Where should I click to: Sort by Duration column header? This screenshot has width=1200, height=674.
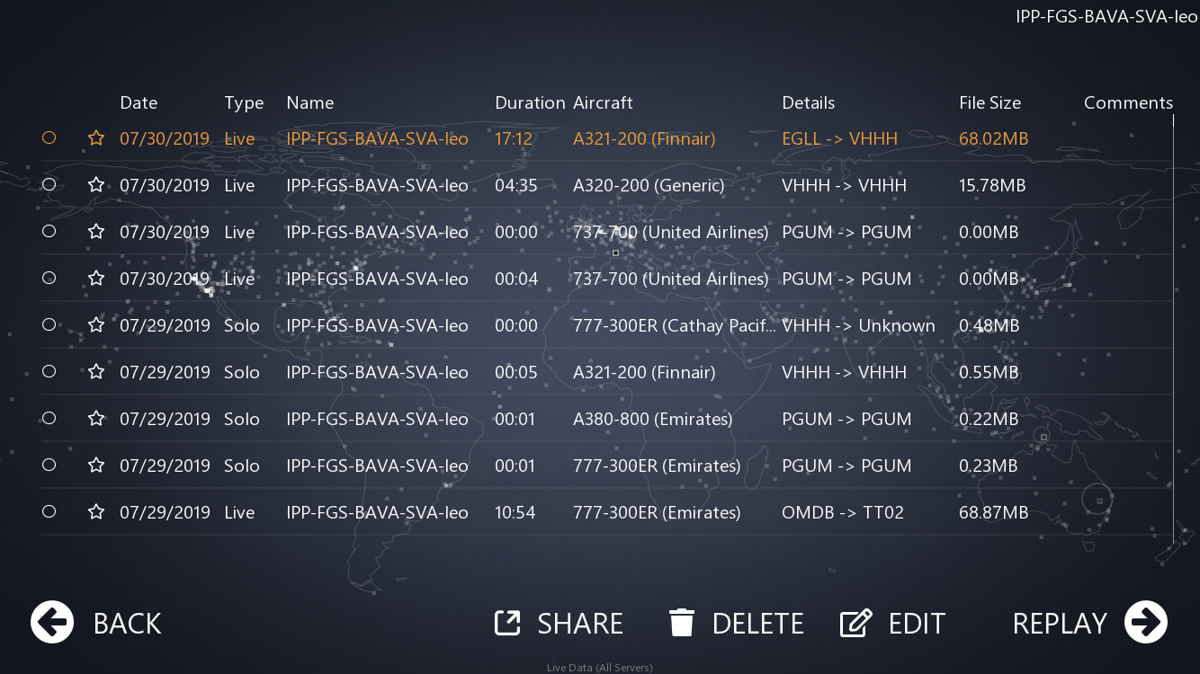coord(530,102)
